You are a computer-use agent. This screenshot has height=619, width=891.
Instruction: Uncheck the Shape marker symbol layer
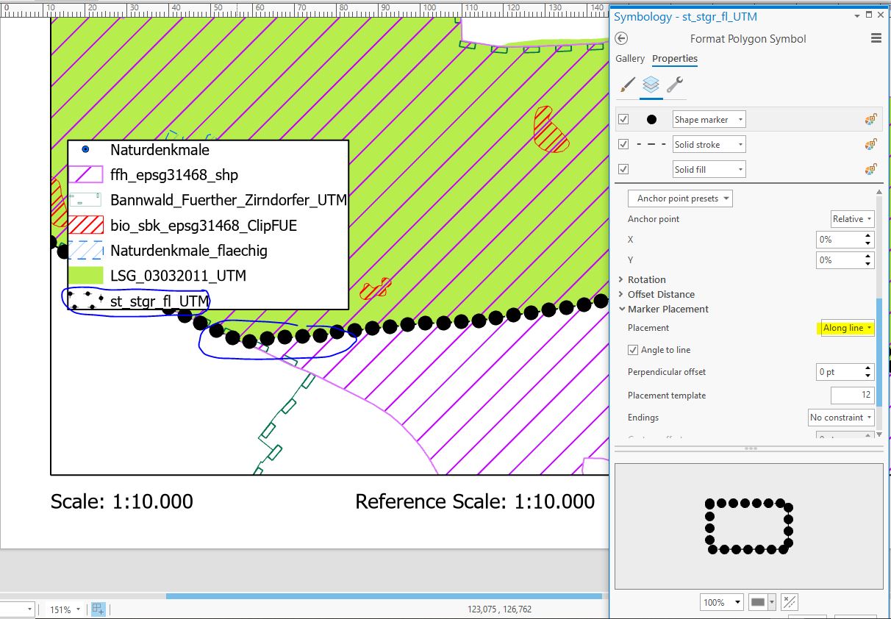[x=623, y=118]
